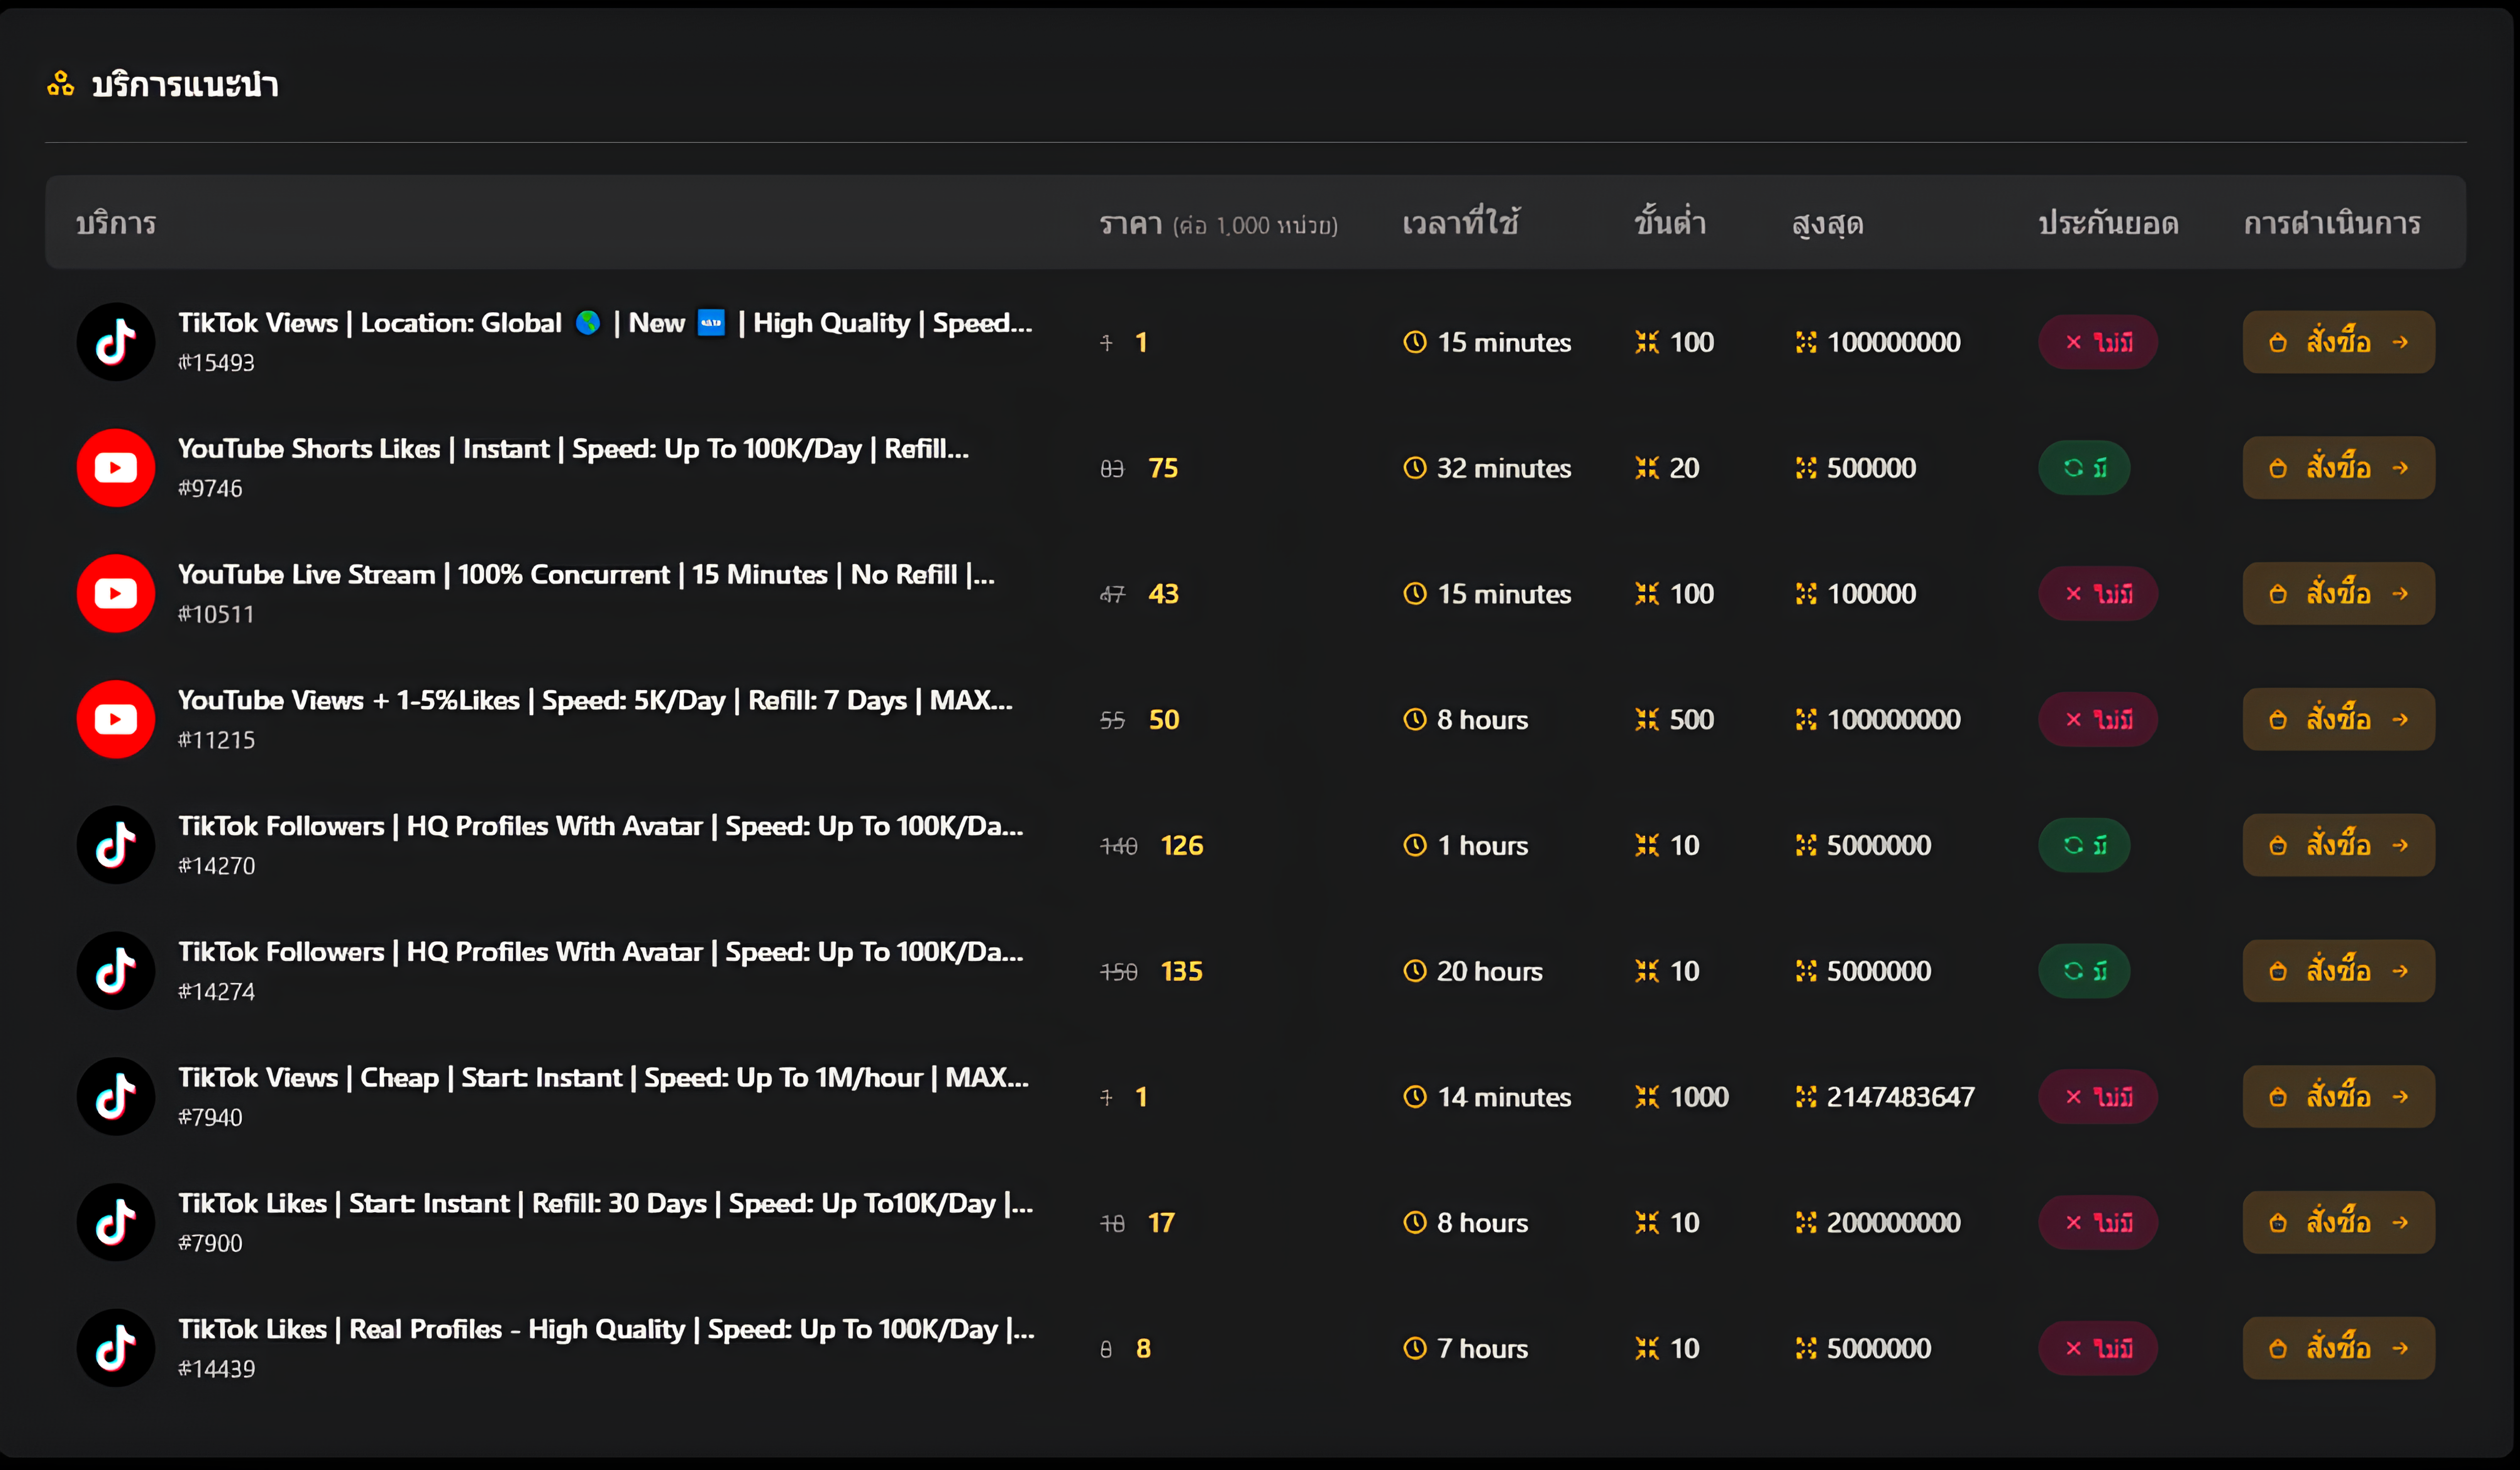Click the no-refill badge for service #14439

[x=2098, y=1348]
